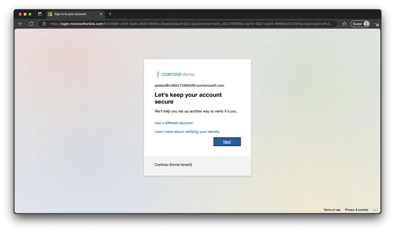
Task: Click the red macOS close window button
Action: 20,14
